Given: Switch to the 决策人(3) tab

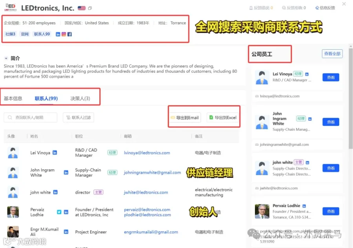Looking at the screenshot, I should 80,98.
